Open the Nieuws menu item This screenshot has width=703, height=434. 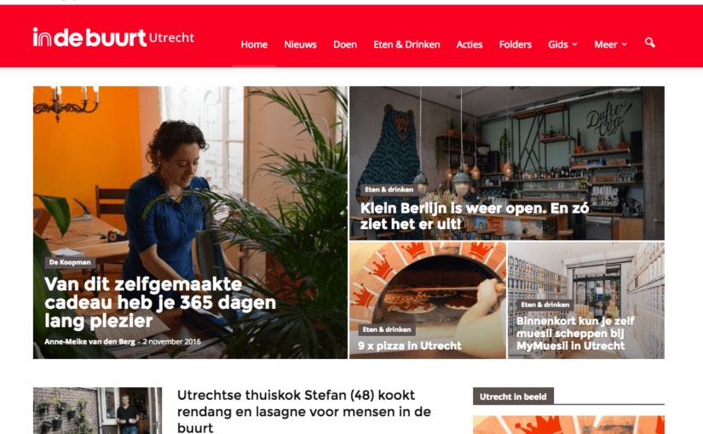[x=301, y=44]
